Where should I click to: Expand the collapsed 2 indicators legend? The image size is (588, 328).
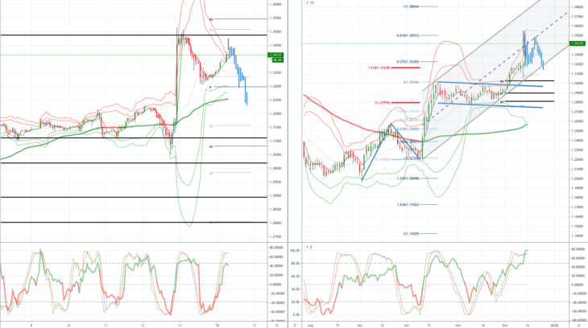coord(309,247)
